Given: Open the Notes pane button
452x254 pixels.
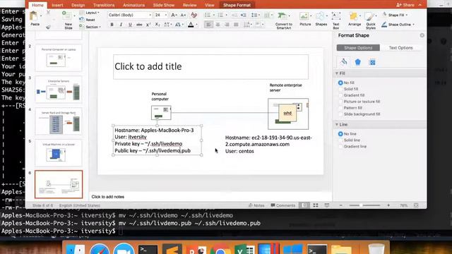Looking at the screenshot, I should coord(256,205).
